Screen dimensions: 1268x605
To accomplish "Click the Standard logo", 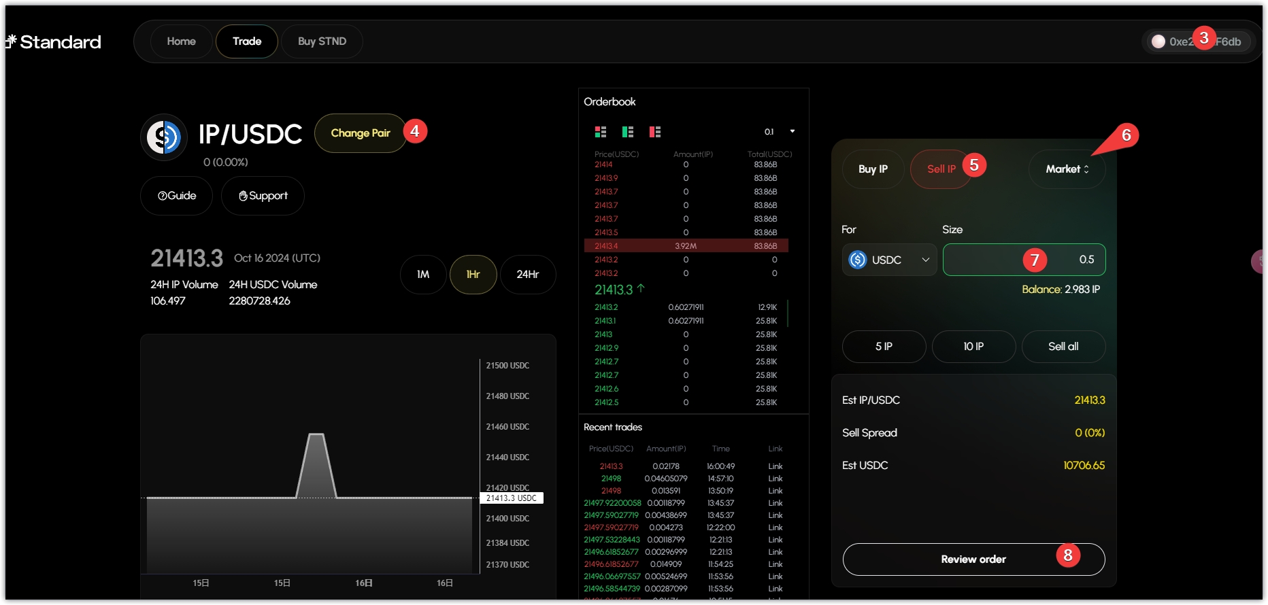I will (53, 42).
